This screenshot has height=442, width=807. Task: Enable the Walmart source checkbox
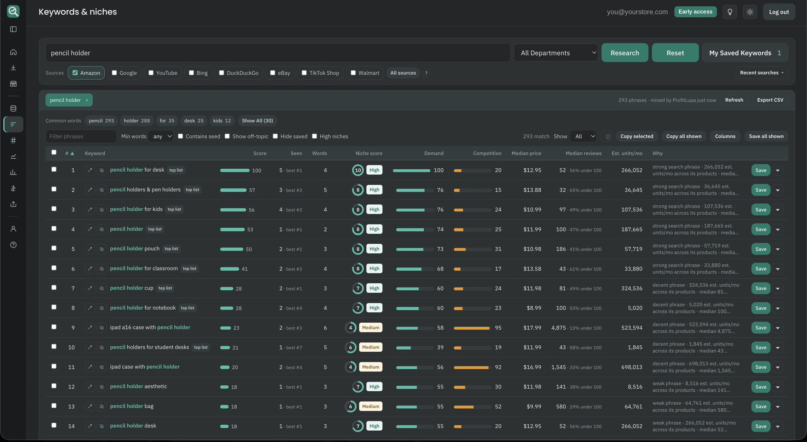click(x=353, y=73)
